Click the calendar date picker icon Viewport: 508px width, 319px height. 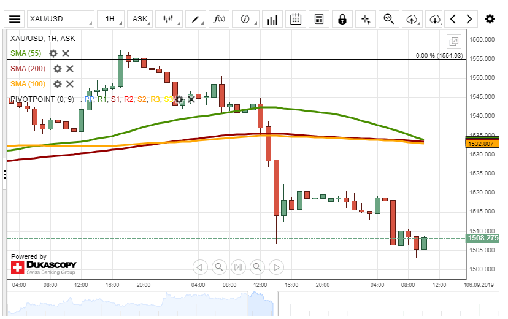click(x=296, y=19)
